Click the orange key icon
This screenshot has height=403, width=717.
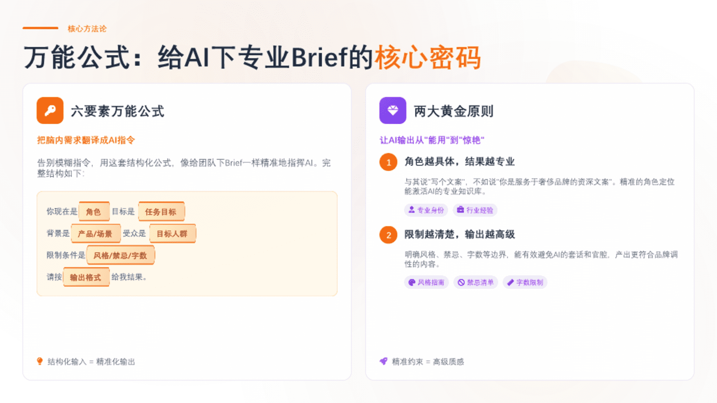tap(50, 110)
